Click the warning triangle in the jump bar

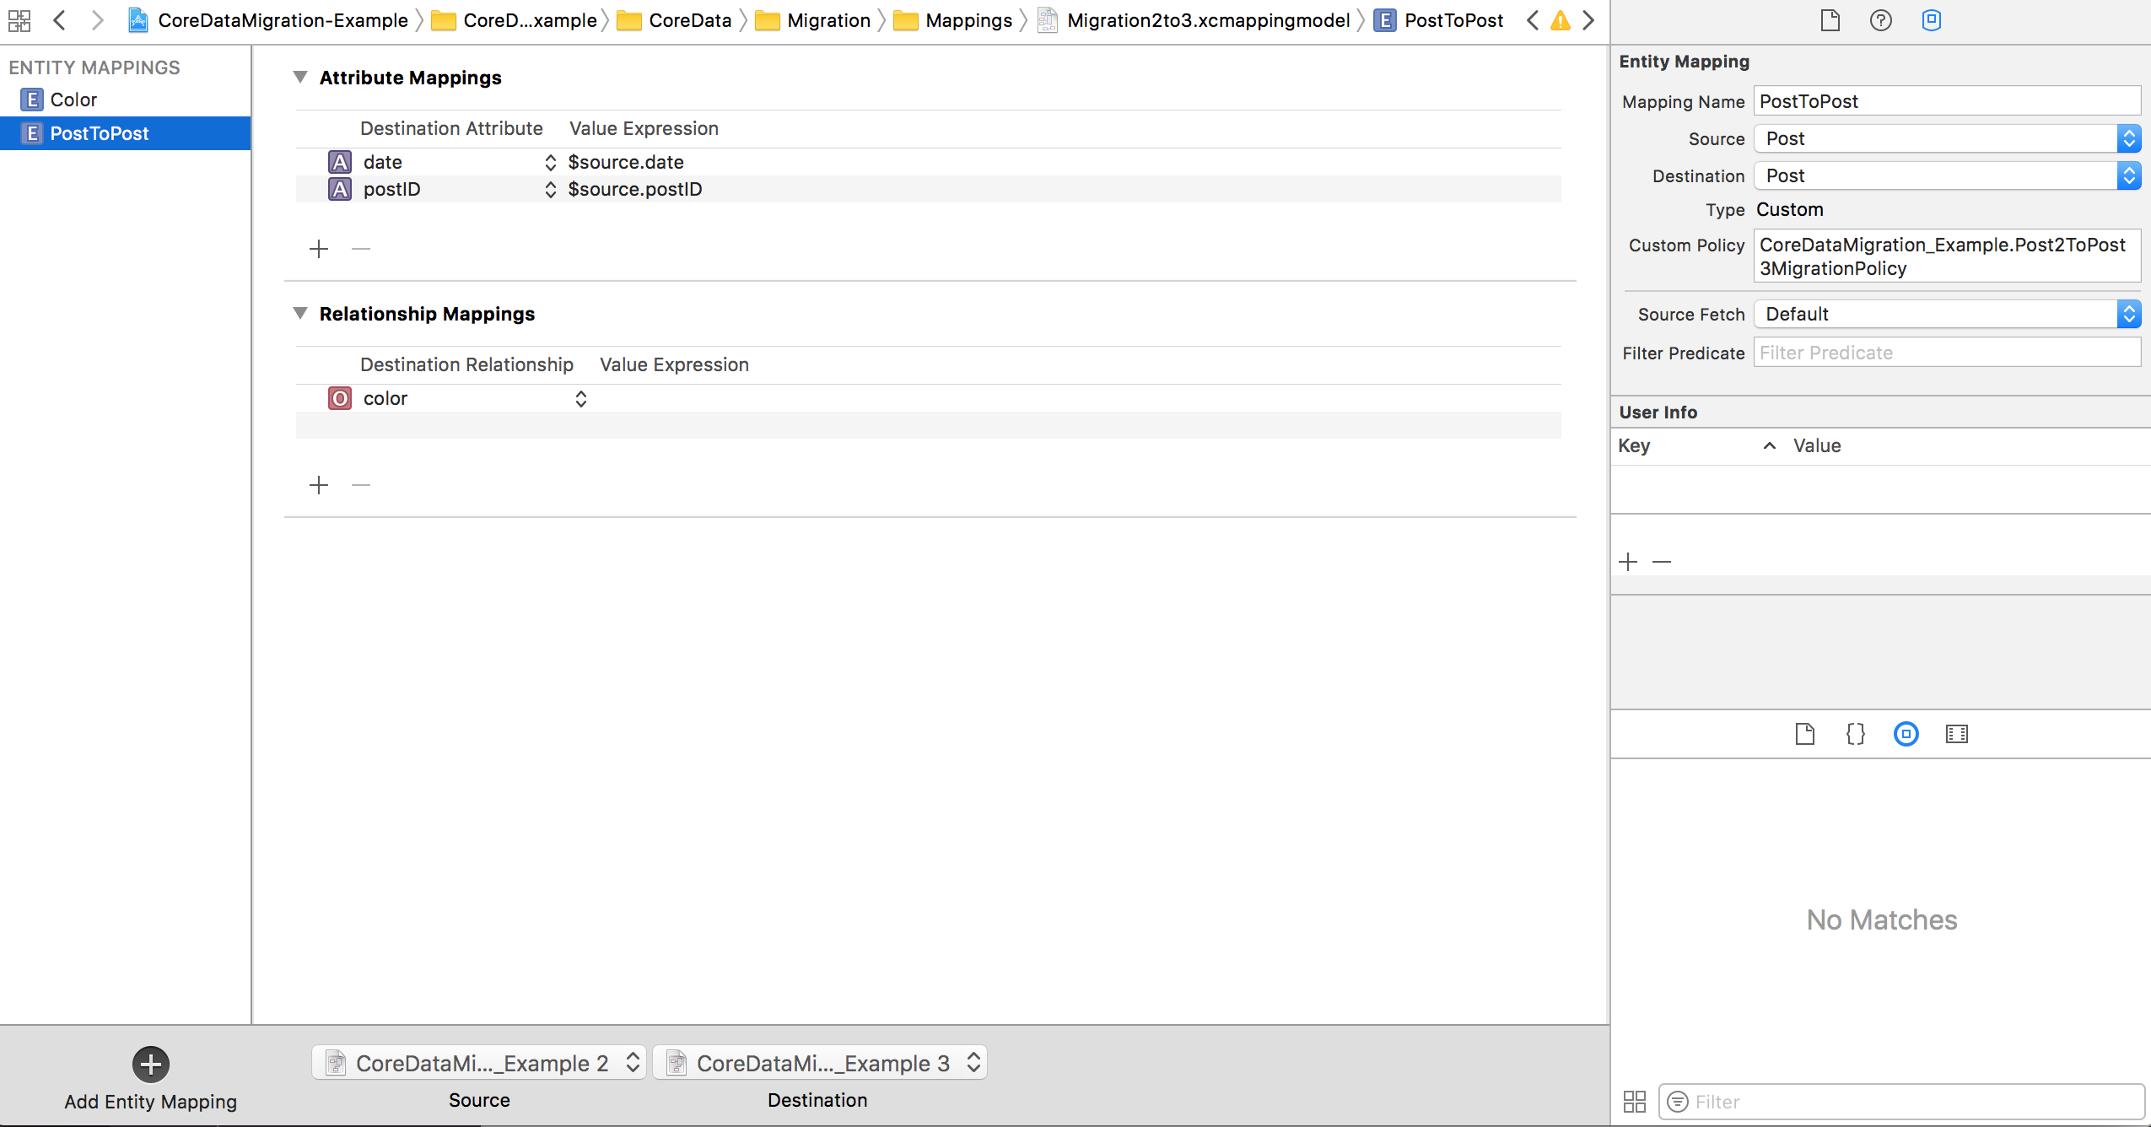tap(1560, 20)
